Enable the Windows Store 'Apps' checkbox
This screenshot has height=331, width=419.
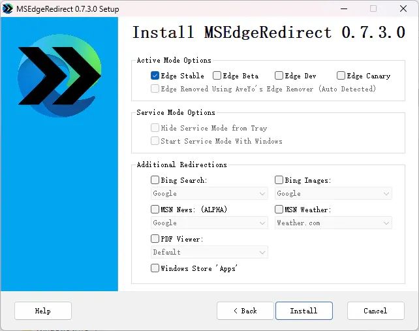pyautogui.click(x=155, y=268)
